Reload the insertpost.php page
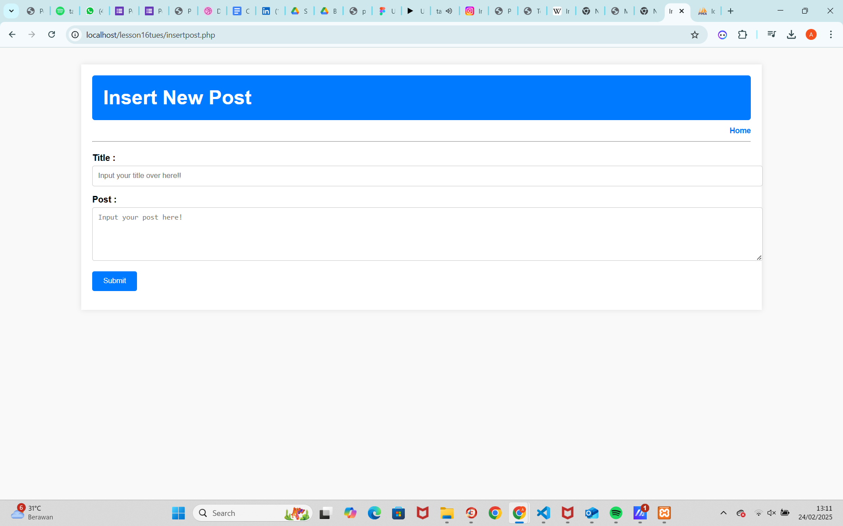Viewport: 843px width, 526px height. tap(52, 35)
